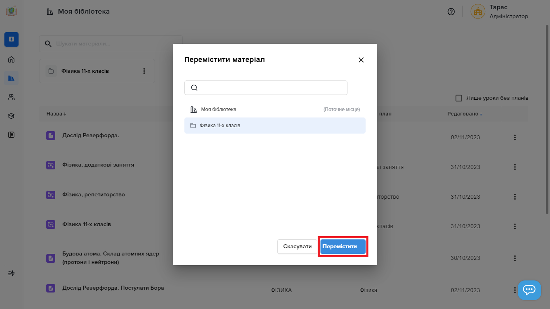Open three-dot menu for Дослід Резерфорда row
Screen dimensions: 550x309
(515, 138)
